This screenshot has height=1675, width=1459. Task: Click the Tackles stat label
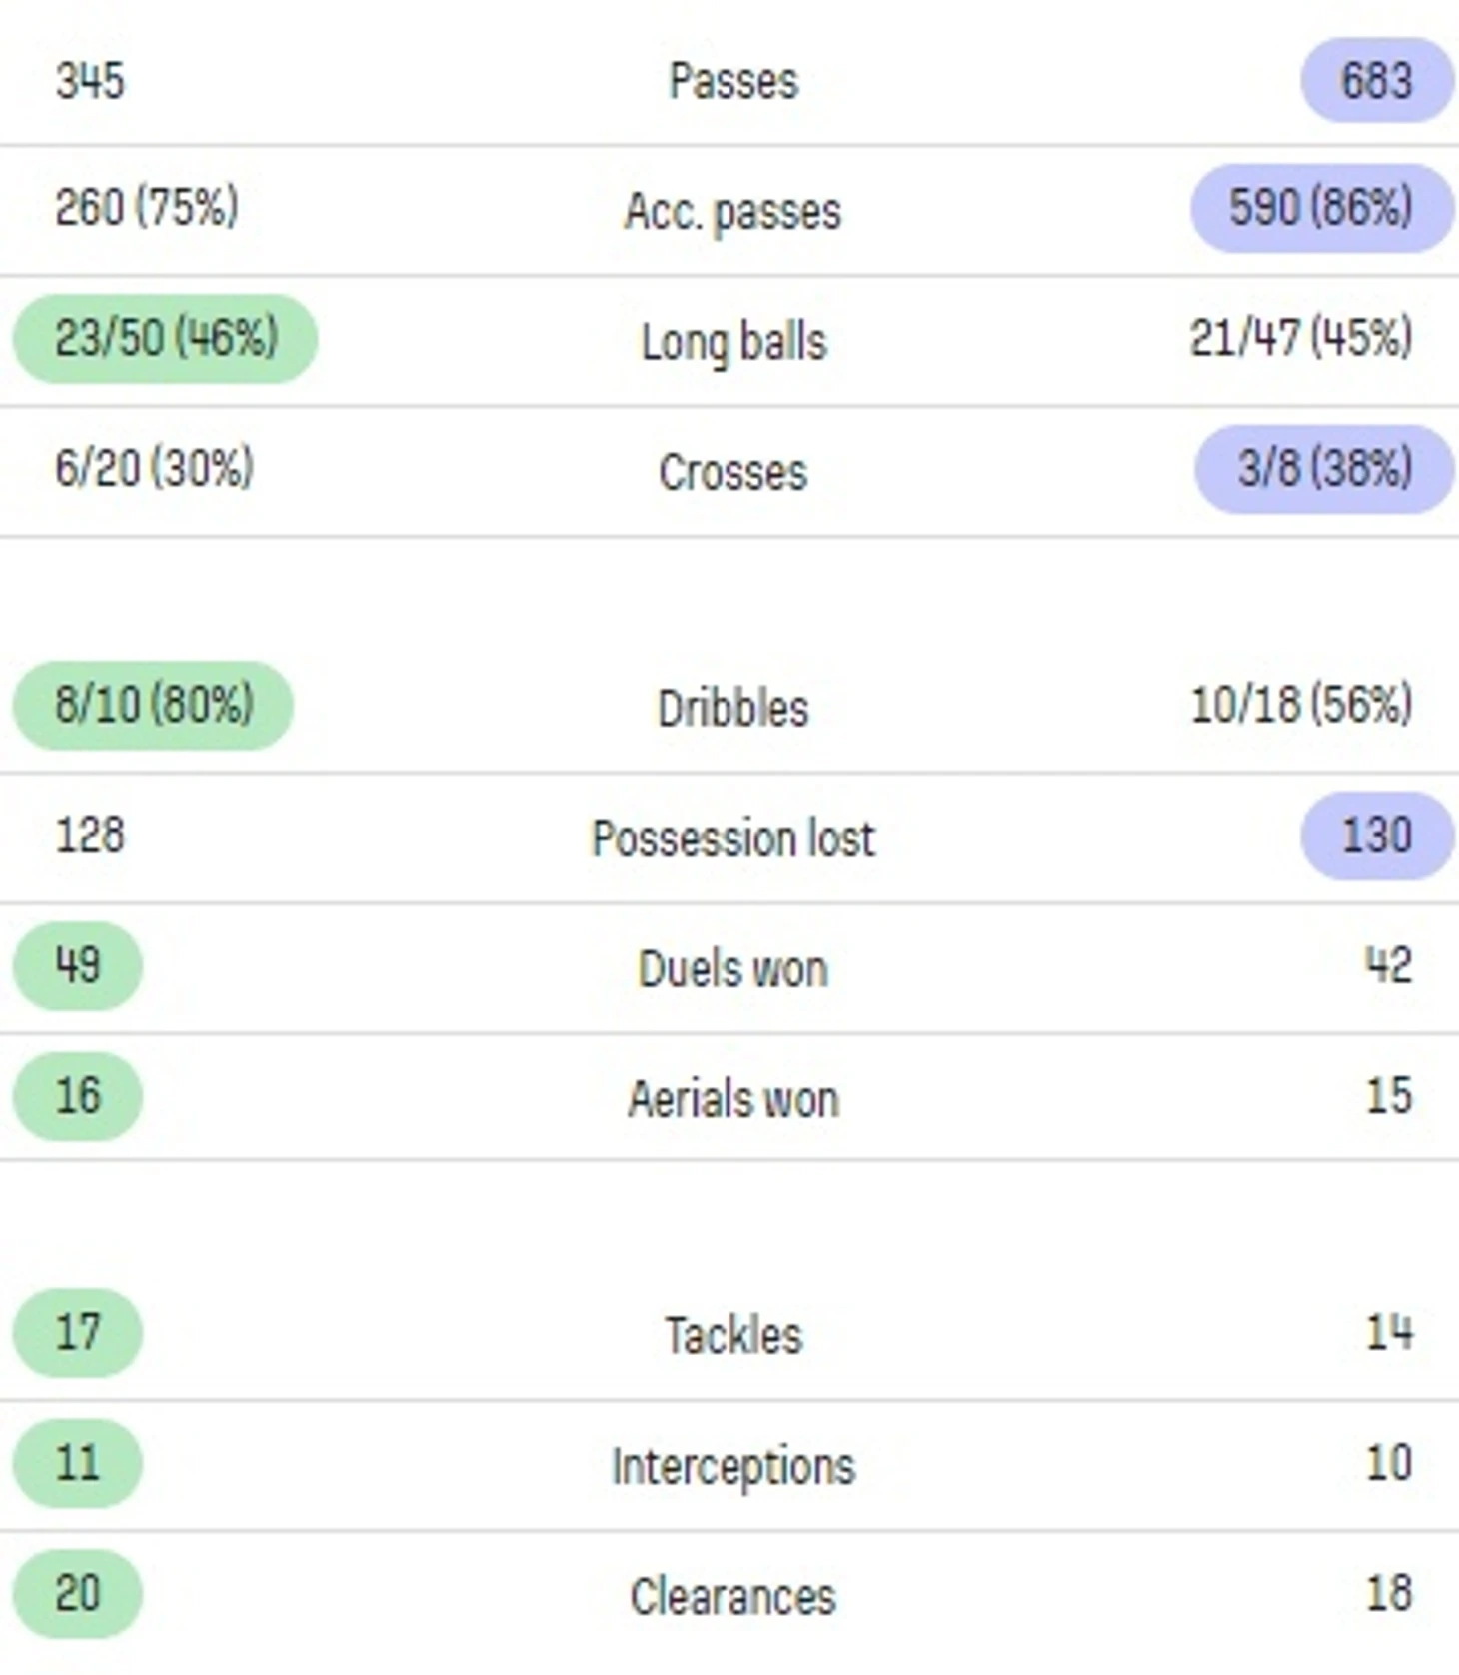pos(732,1335)
